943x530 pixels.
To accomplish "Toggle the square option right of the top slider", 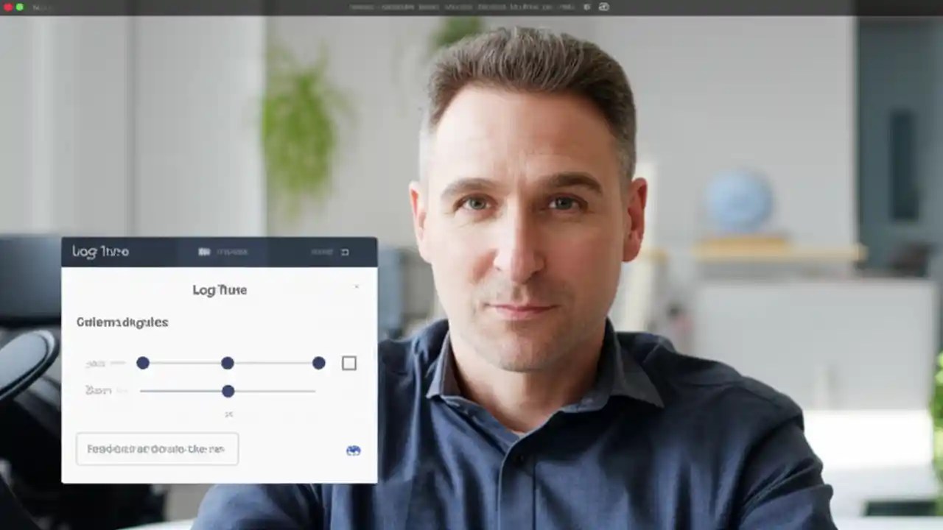I will click(x=348, y=363).
